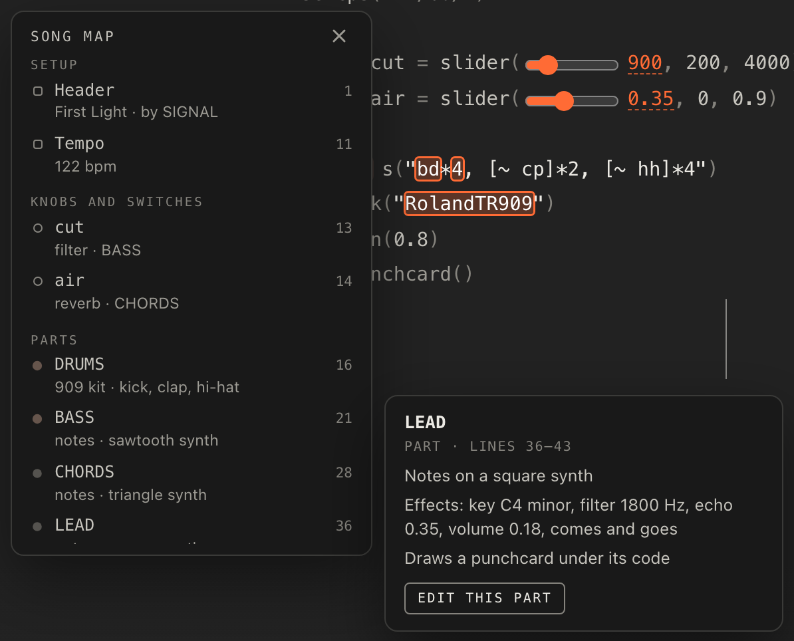Click '909 kit · kick, clap, hi-hat' text

point(147,388)
